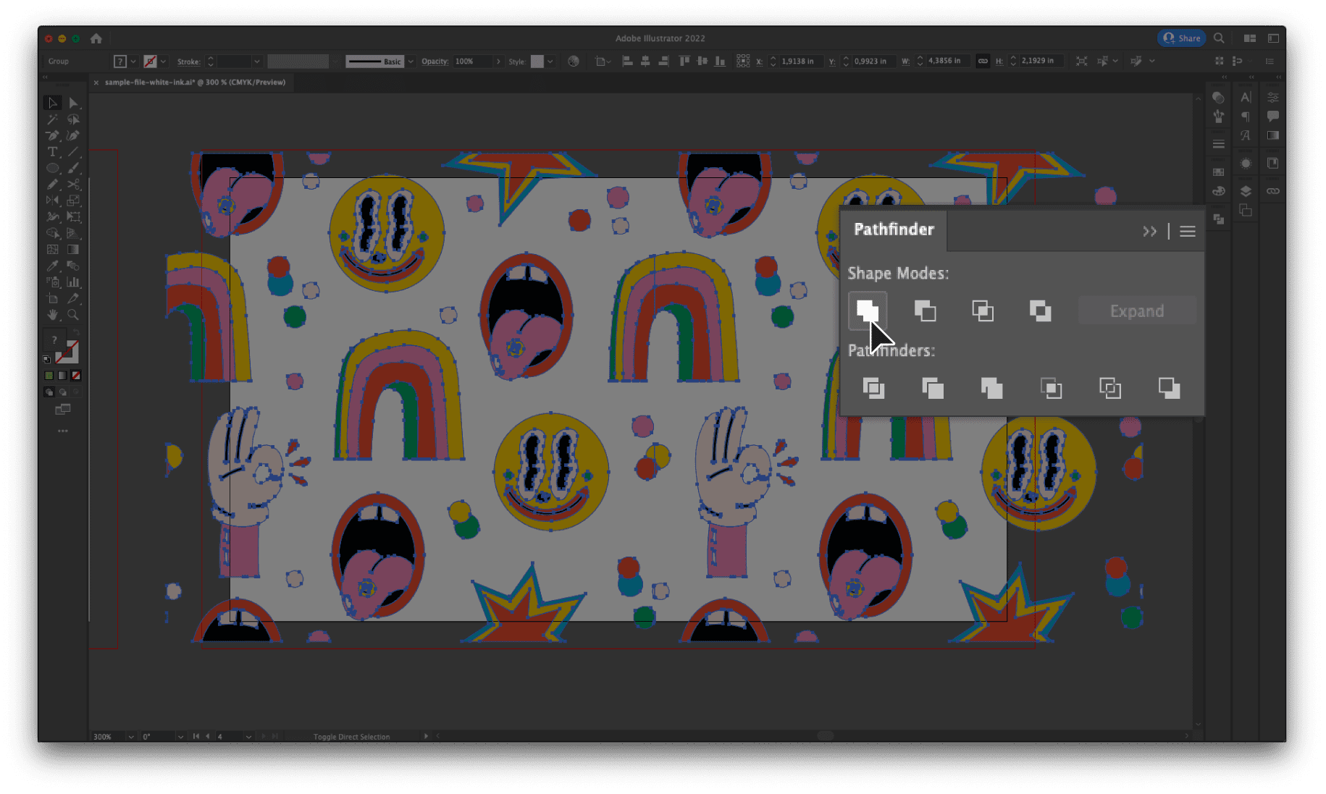The width and height of the screenshot is (1326, 794).
Task: Click the Share button
Action: click(x=1182, y=38)
